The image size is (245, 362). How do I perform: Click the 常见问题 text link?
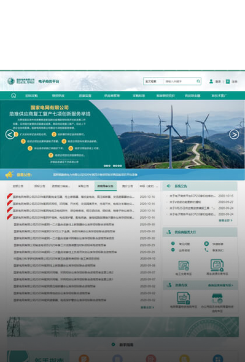(184, 244)
